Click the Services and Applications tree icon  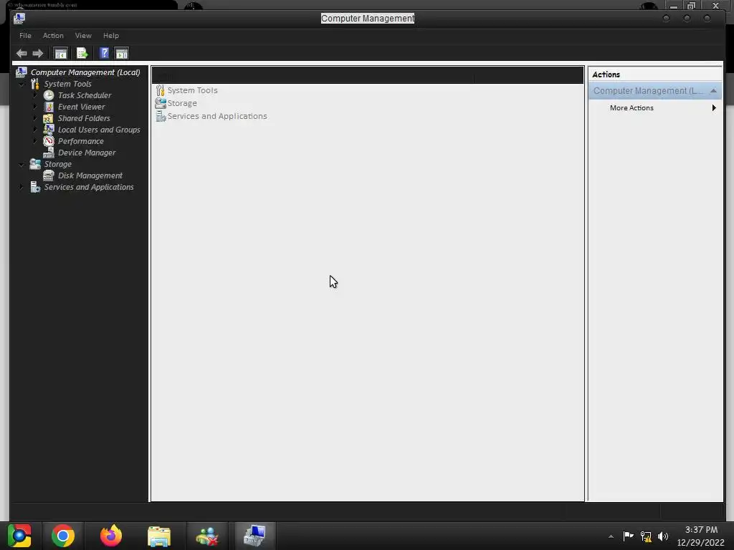point(35,187)
